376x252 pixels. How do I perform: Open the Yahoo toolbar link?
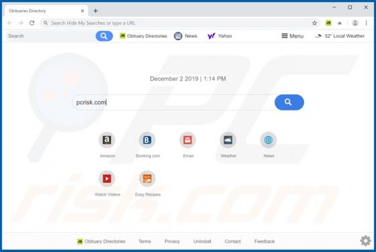click(220, 36)
